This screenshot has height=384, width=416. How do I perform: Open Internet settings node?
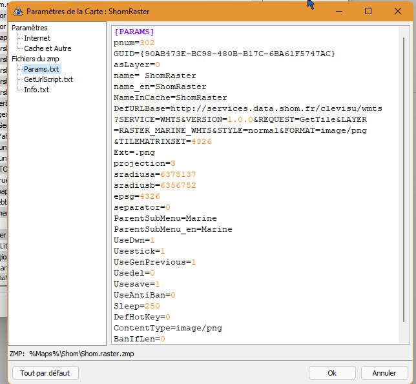click(x=37, y=38)
